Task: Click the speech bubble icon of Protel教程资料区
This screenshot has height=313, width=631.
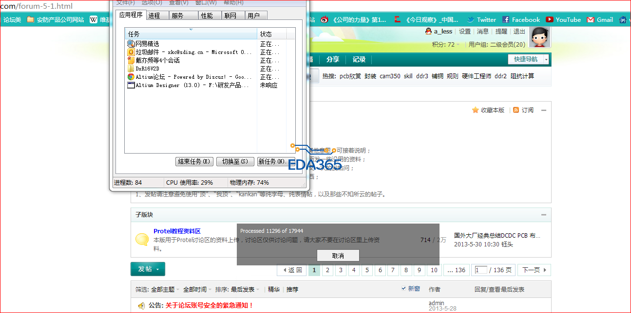Action: click(x=142, y=239)
